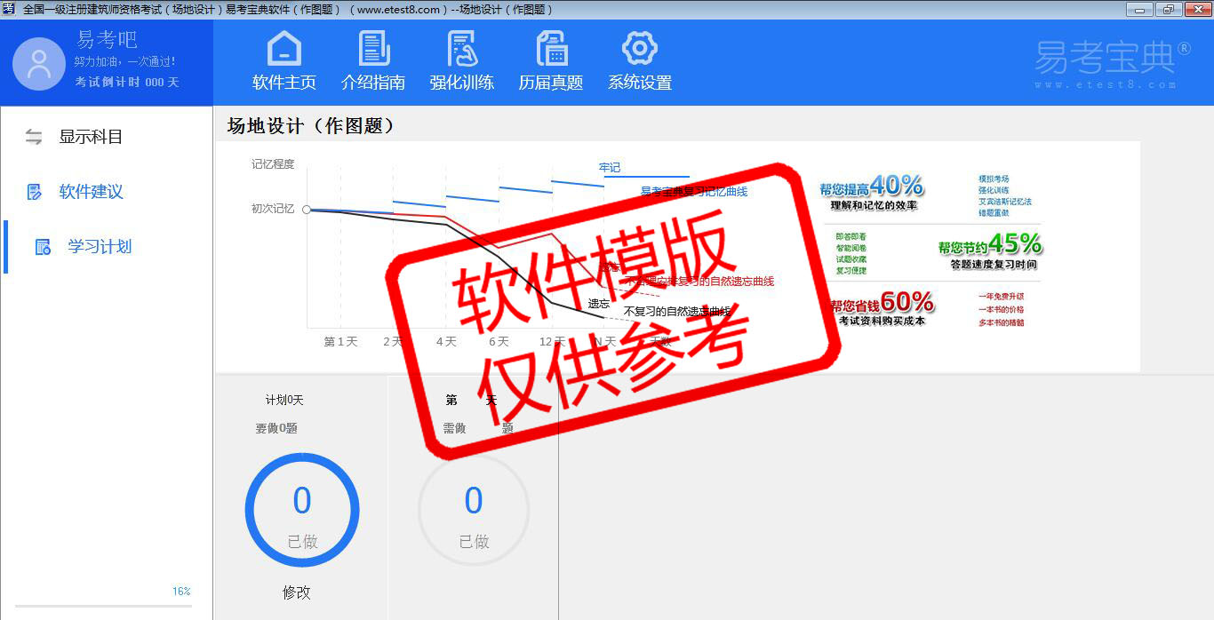Image resolution: width=1214 pixels, height=620 pixels.
Task: Click the 初次记忆 point on the chart
Action: pos(307,210)
